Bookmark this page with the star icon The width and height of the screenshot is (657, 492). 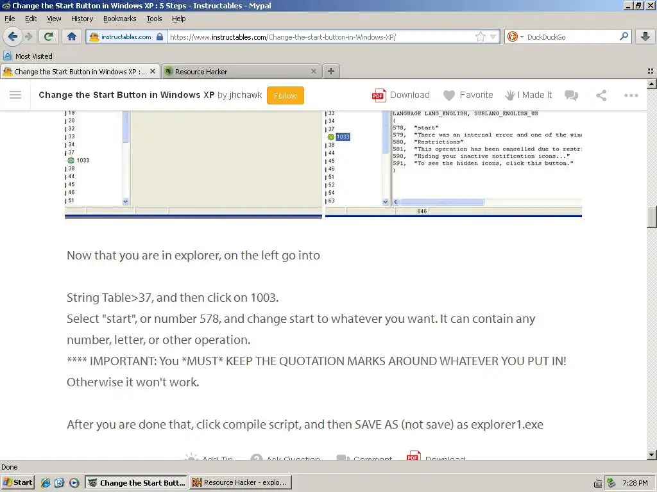[x=480, y=37]
